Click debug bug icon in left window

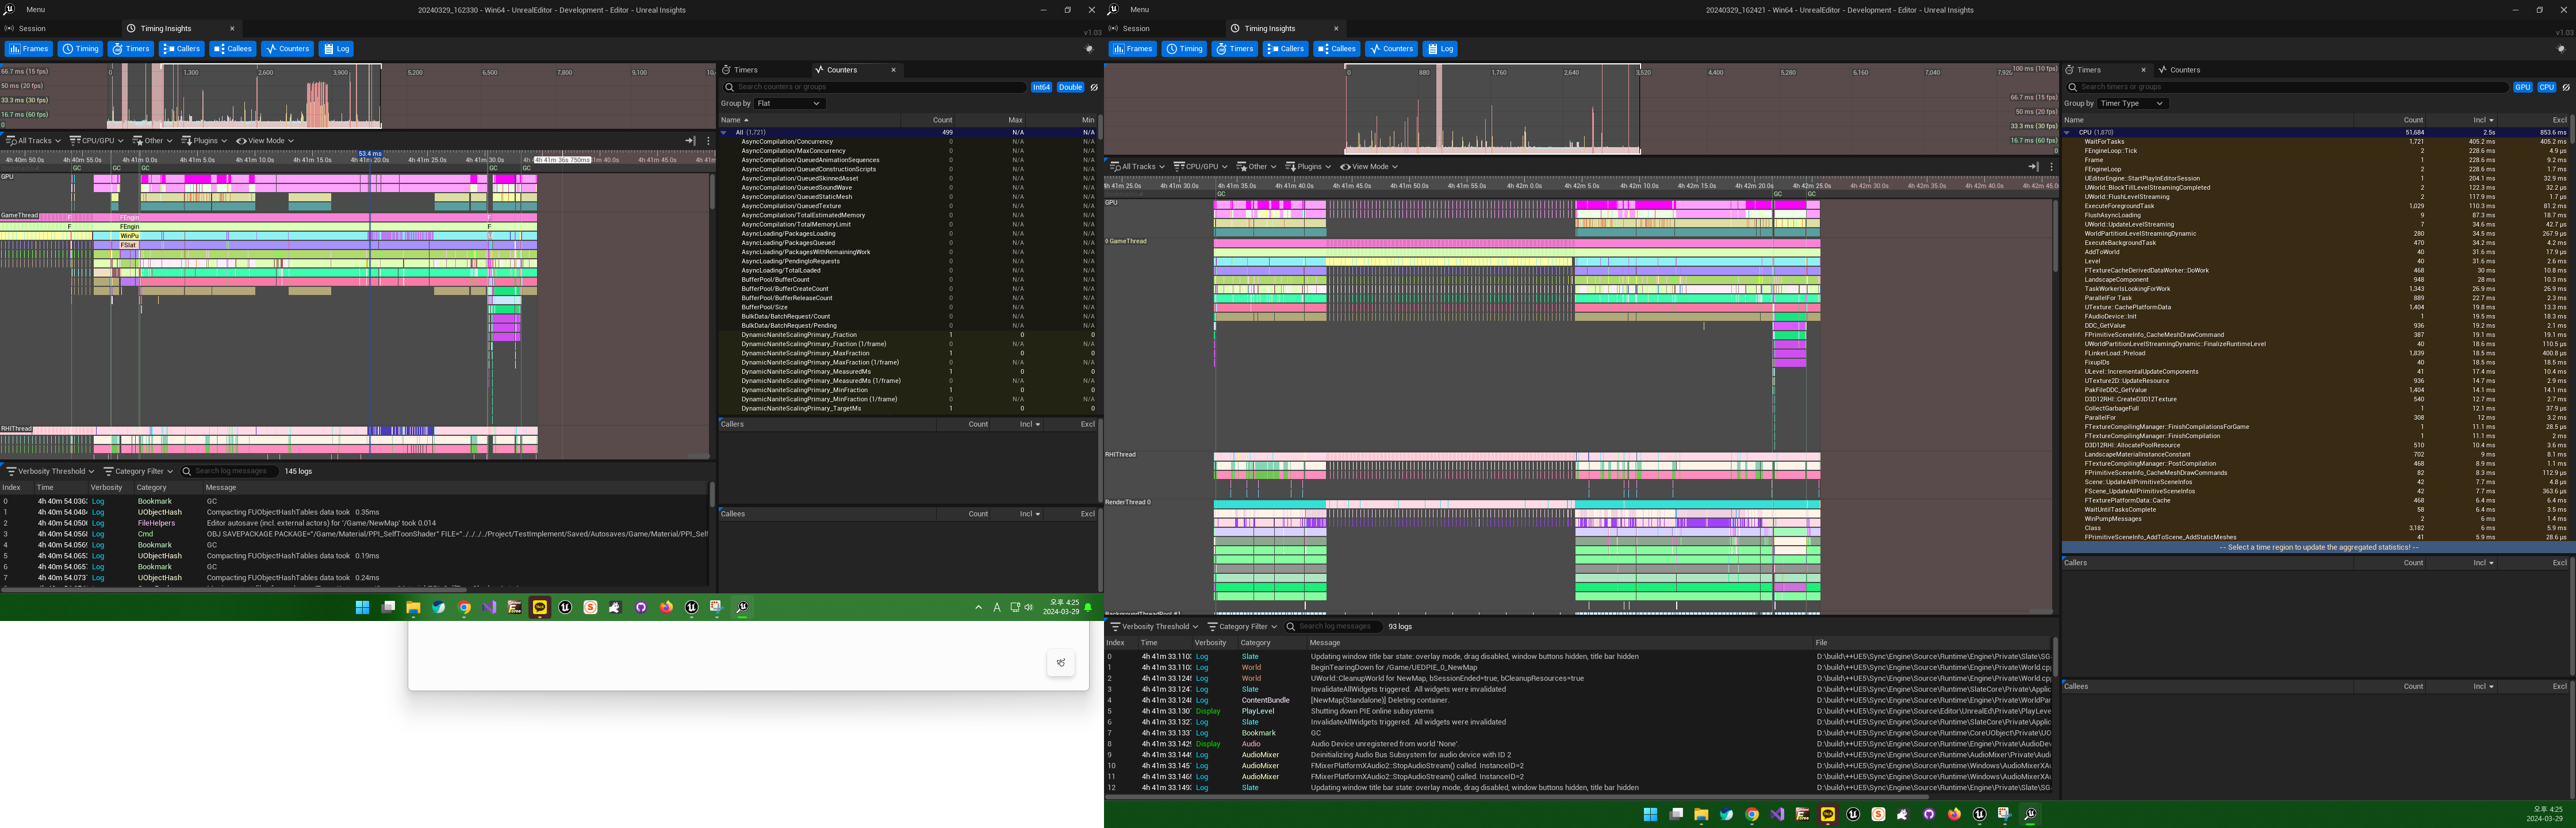1089,49
